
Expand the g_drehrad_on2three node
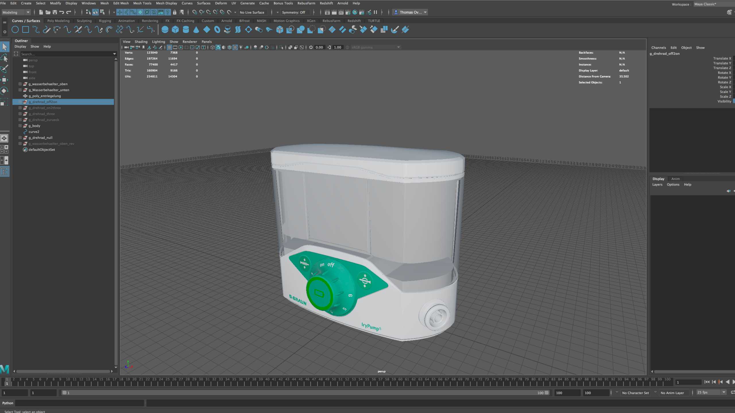pyautogui.click(x=20, y=108)
